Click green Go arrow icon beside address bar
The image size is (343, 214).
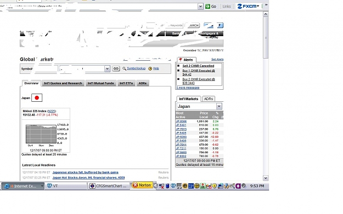(207, 7)
